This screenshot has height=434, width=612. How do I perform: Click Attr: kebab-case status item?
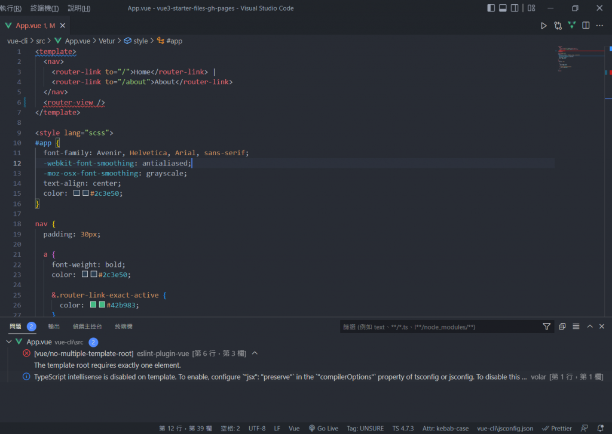tap(445, 428)
